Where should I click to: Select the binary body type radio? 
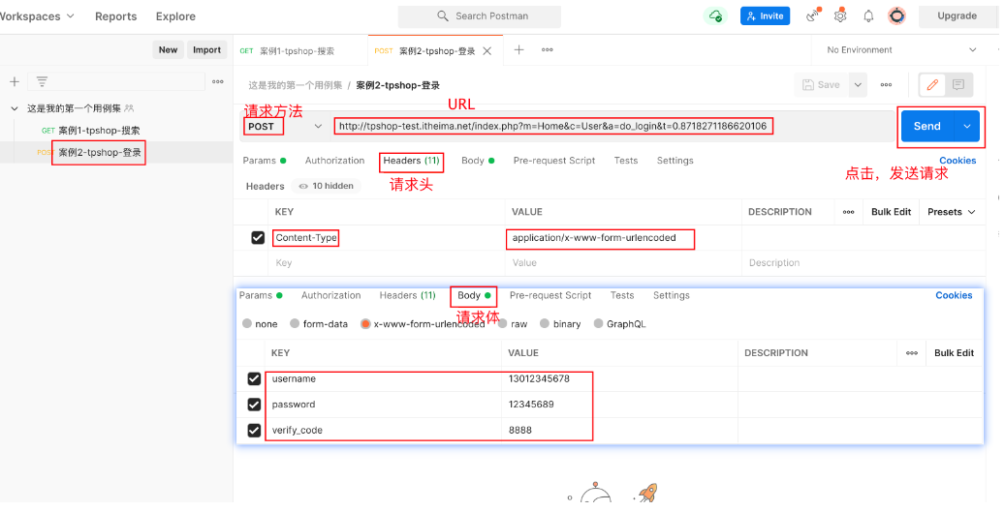(x=544, y=323)
